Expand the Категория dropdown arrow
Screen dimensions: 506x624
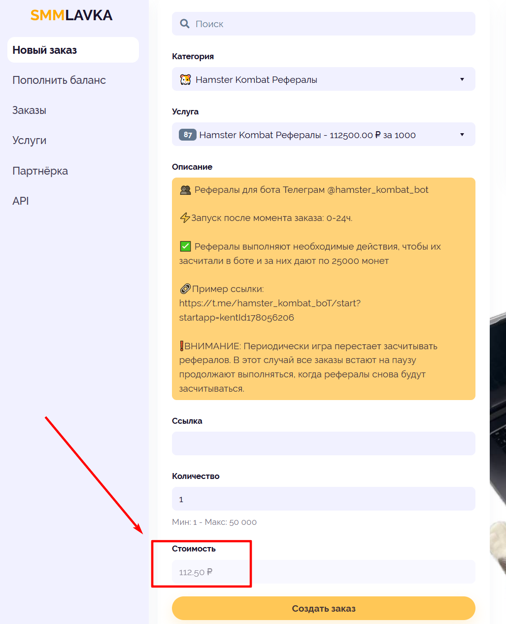tap(462, 79)
